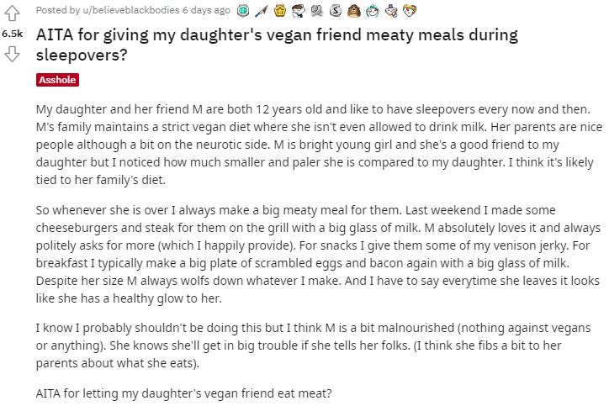The image size is (609, 406).
Task: Click the blushing Snoo wholesome award
Action: [x=372, y=11]
